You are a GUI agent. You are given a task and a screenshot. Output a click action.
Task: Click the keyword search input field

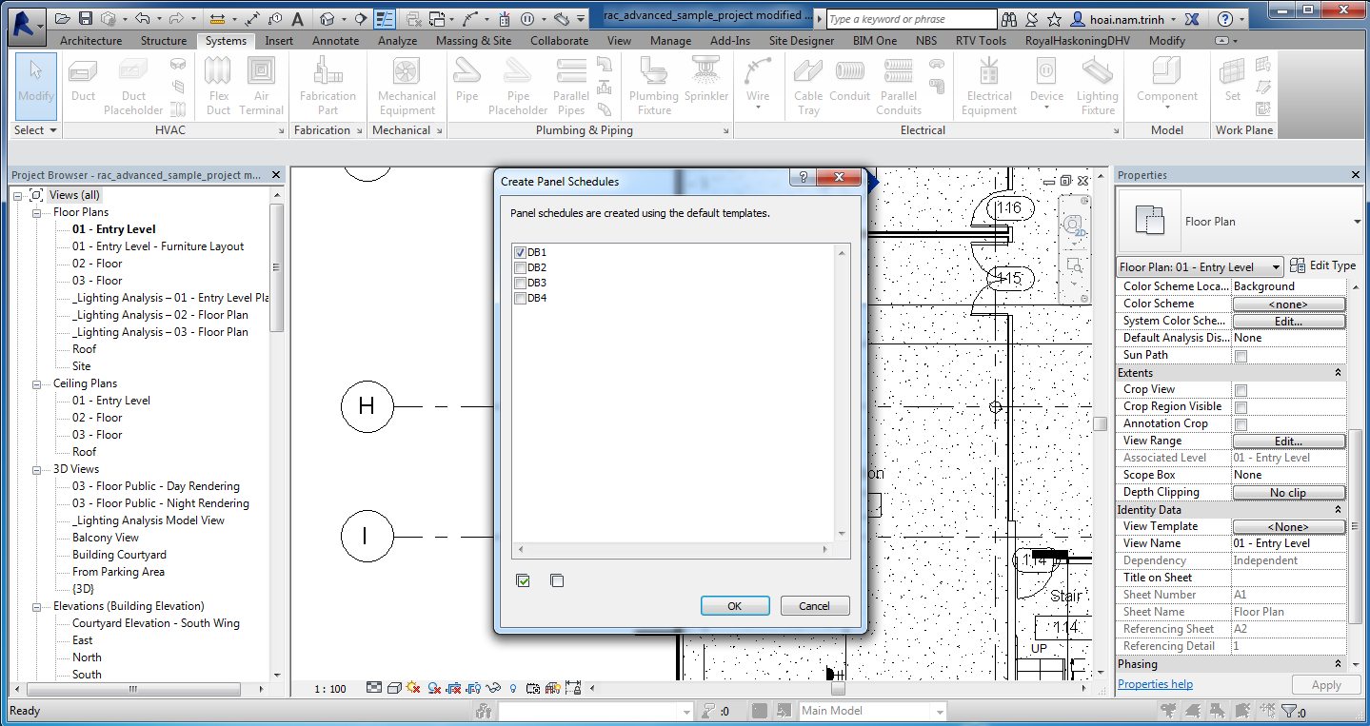(909, 17)
